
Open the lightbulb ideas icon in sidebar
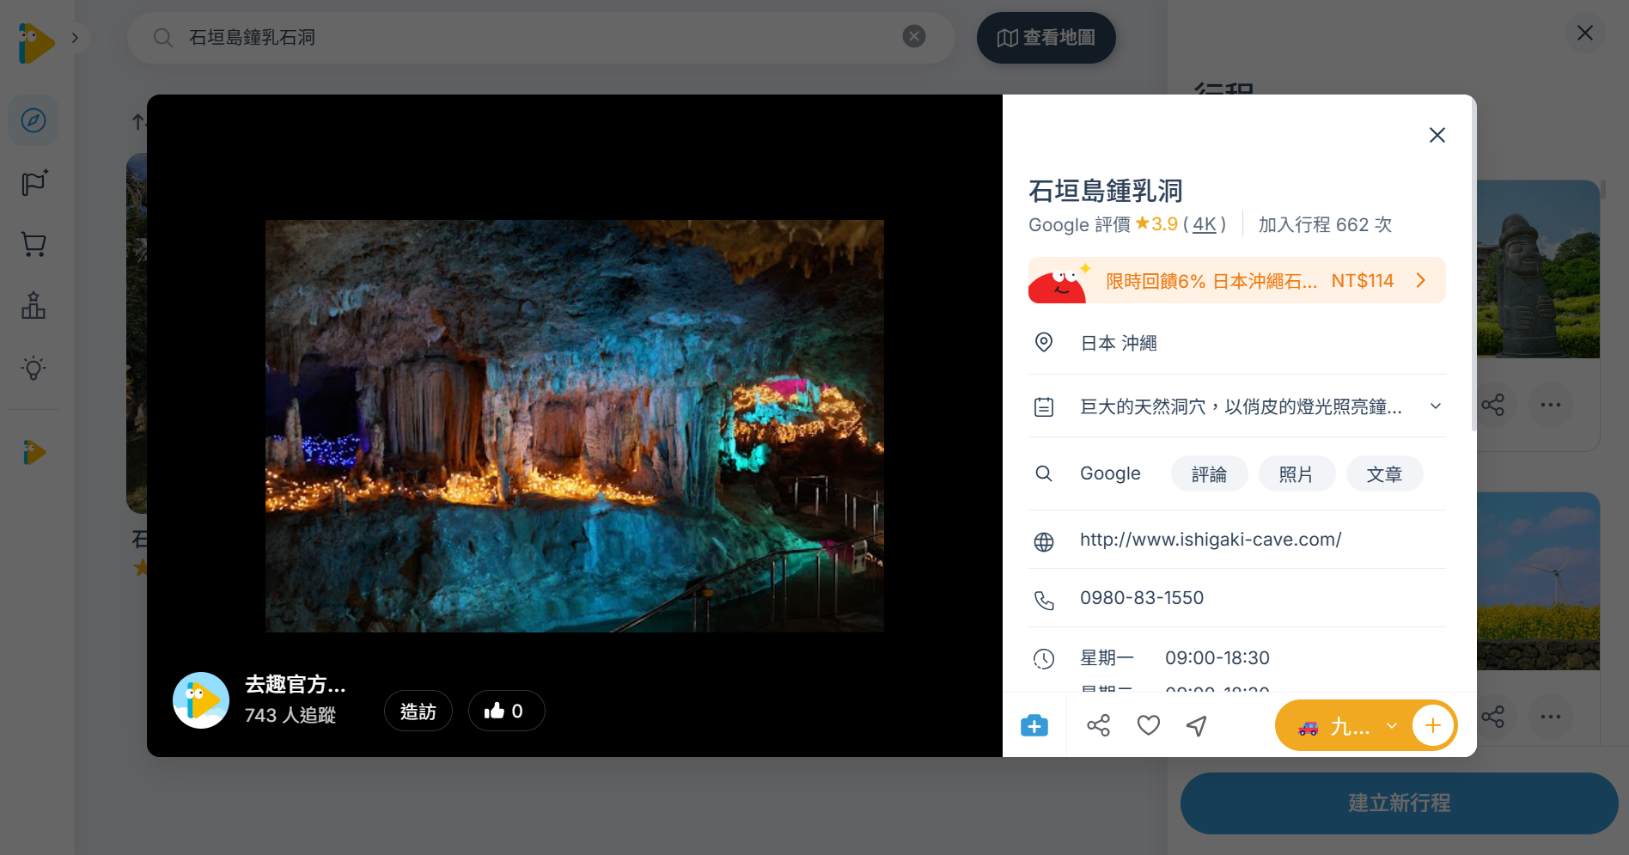click(x=34, y=368)
